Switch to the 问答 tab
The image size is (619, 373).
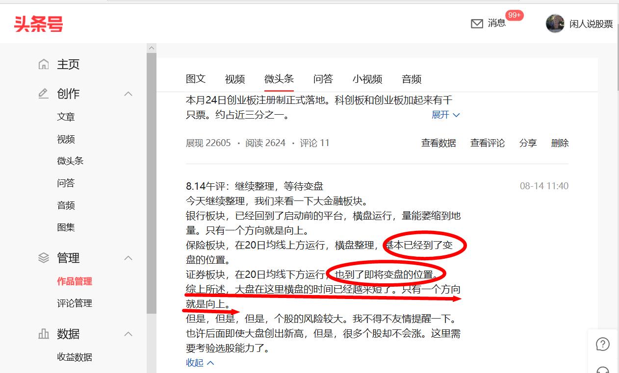pyautogui.click(x=322, y=79)
